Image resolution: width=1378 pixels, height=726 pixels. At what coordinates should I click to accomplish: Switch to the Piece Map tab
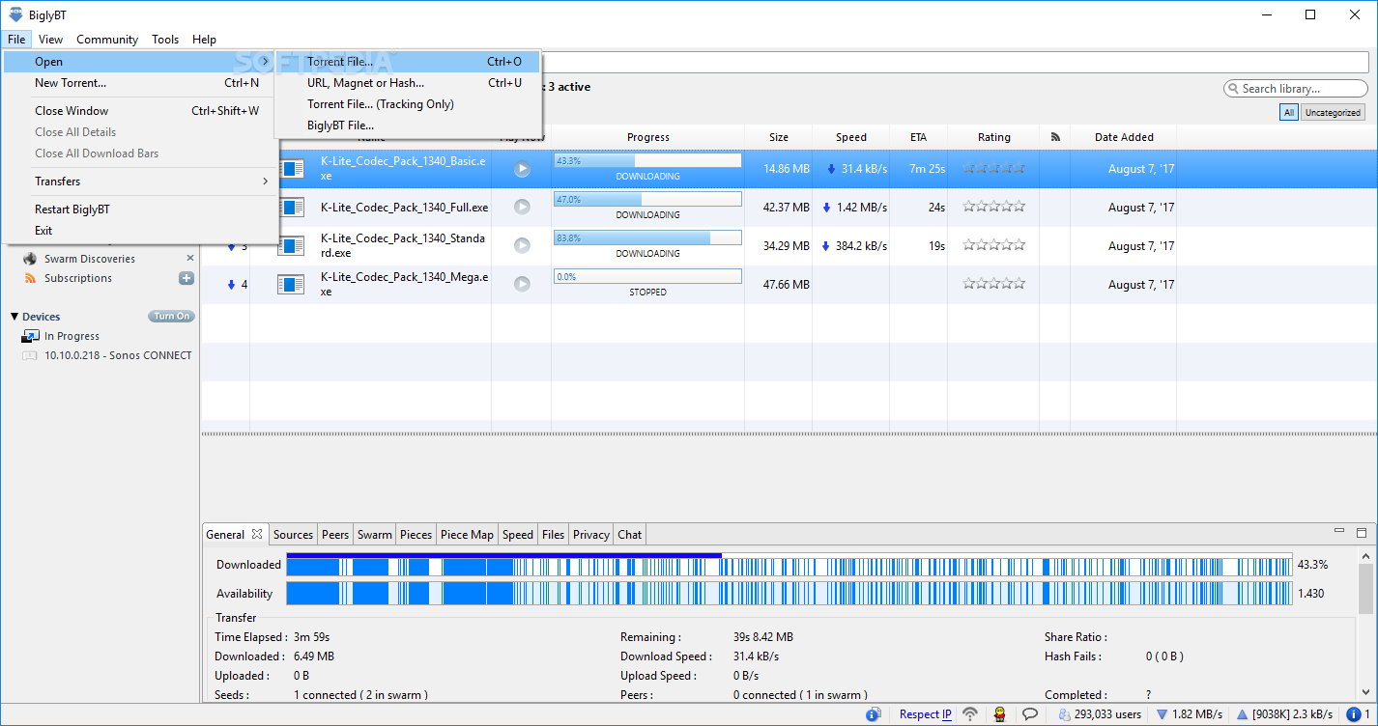(468, 535)
